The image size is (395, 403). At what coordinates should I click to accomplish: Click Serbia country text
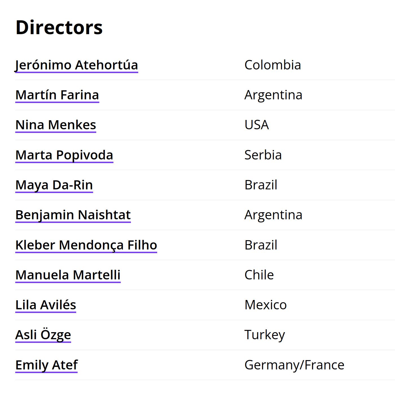click(263, 155)
